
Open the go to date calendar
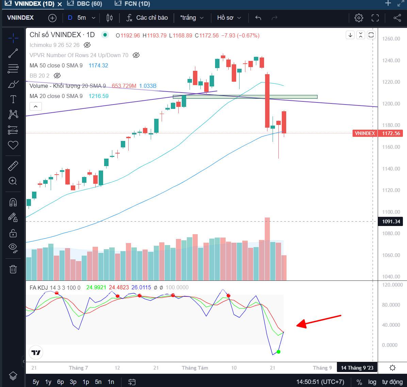[132, 382]
